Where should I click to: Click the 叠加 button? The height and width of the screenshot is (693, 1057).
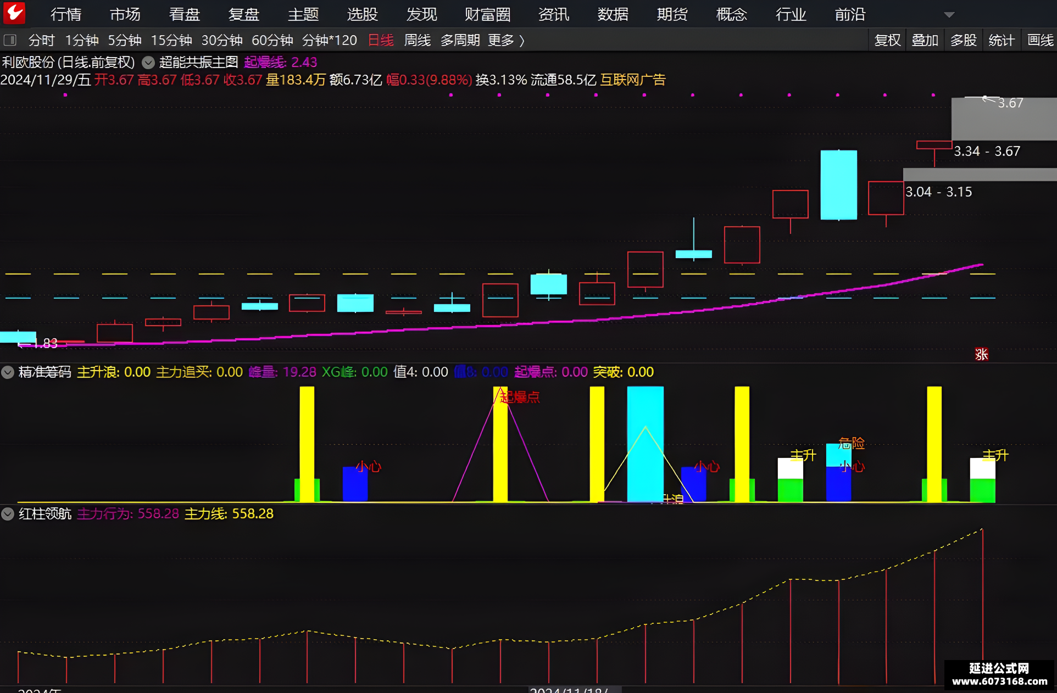(925, 40)
